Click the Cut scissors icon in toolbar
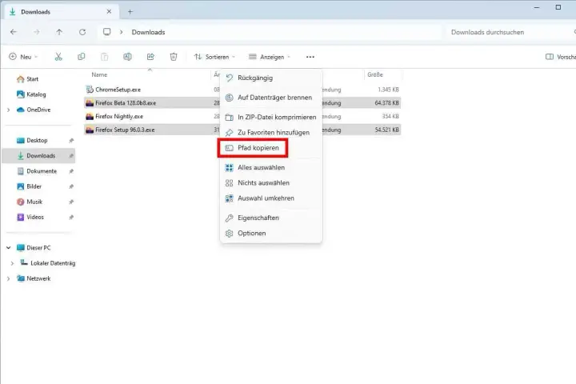 pyautogui.click(x=58, y=57)
